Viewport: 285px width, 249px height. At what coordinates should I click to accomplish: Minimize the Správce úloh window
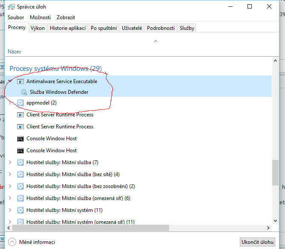click(230, 7)
